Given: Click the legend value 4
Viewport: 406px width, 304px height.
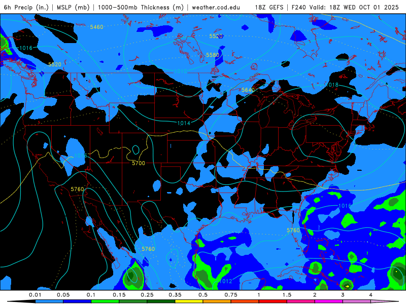Looking at the screenshot, I should pyautogui.click(x=370, y=295).
